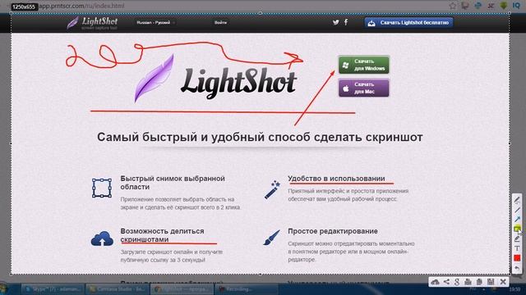The width and height of the screenshot is (526, 295).
Task: Open the red color picker swatch
Action: tap(517, 258)
